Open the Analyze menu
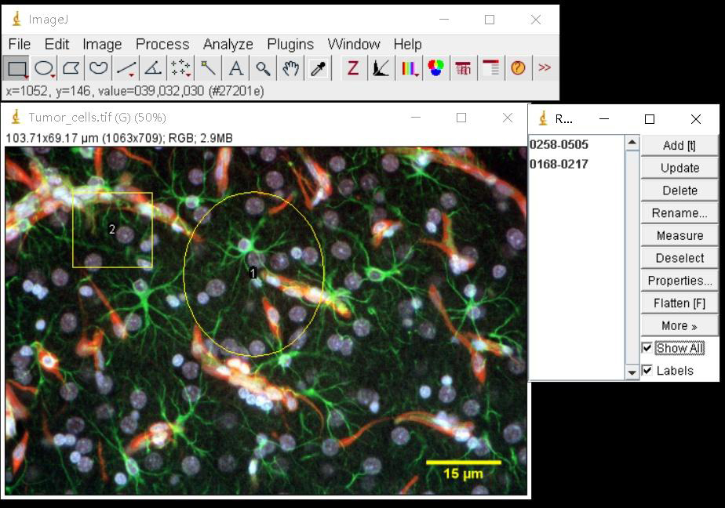The height and width of the screenshot is (508, 725). click(228, 44)
